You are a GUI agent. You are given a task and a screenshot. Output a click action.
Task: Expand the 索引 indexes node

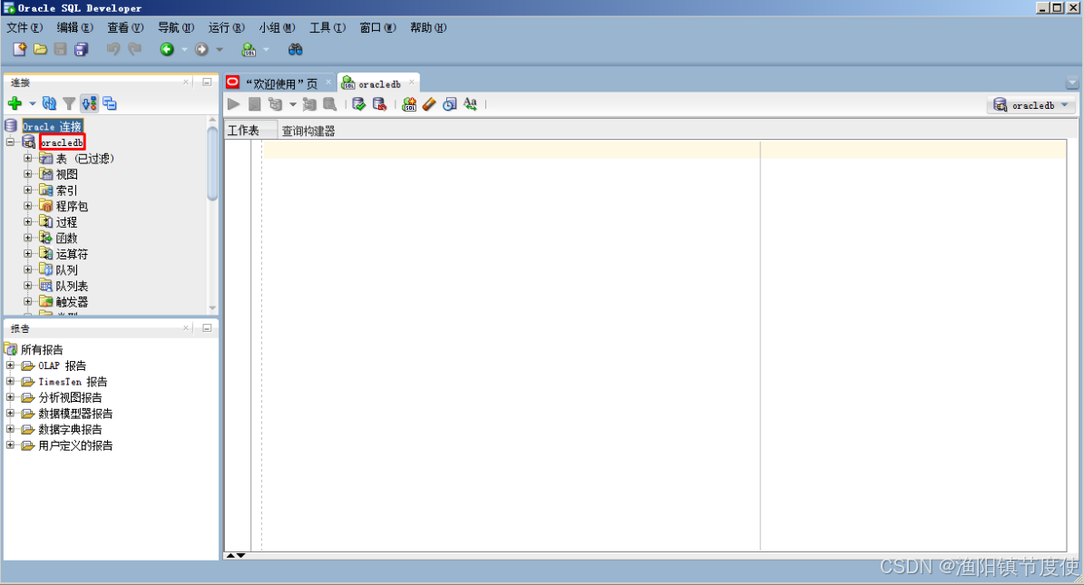coord(27,190)
